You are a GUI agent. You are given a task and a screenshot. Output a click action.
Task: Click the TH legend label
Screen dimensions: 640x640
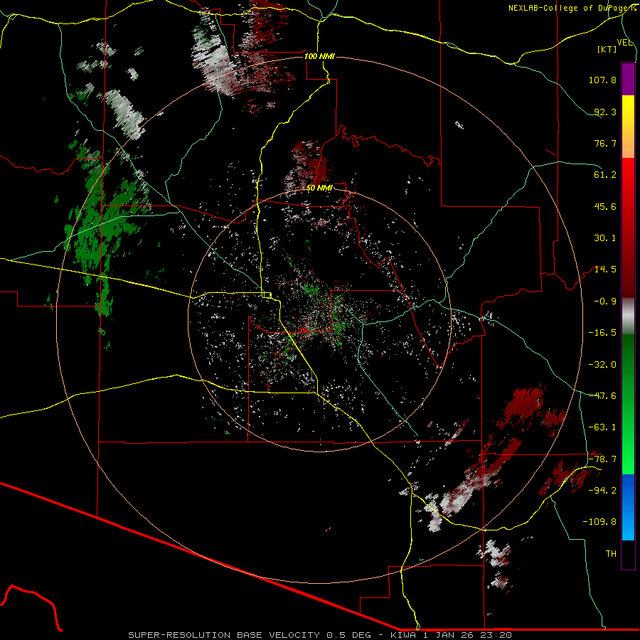pyautogui.click(x=611, y=554)
